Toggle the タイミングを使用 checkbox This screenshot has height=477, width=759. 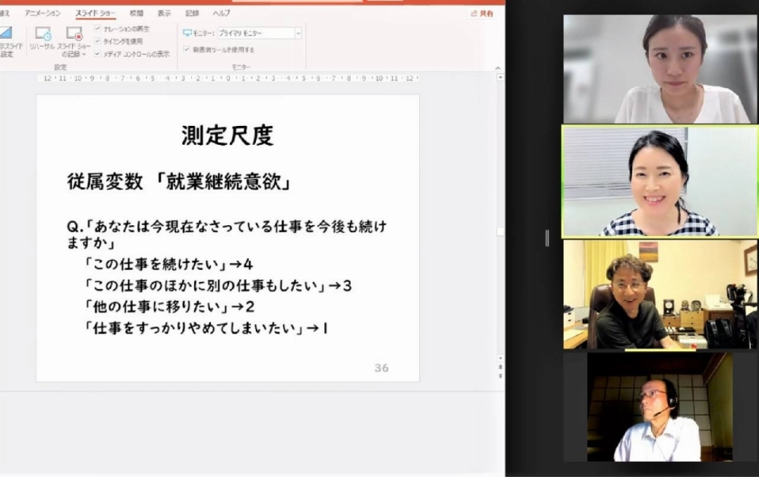click(98, 41)
